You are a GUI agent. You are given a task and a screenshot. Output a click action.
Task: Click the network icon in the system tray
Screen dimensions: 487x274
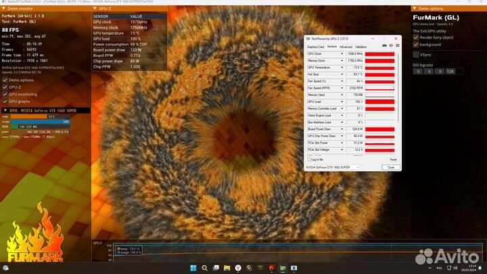(449, 268)
